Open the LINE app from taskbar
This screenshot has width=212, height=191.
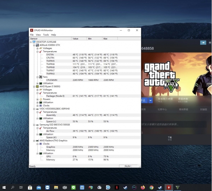tap(73, 187)
